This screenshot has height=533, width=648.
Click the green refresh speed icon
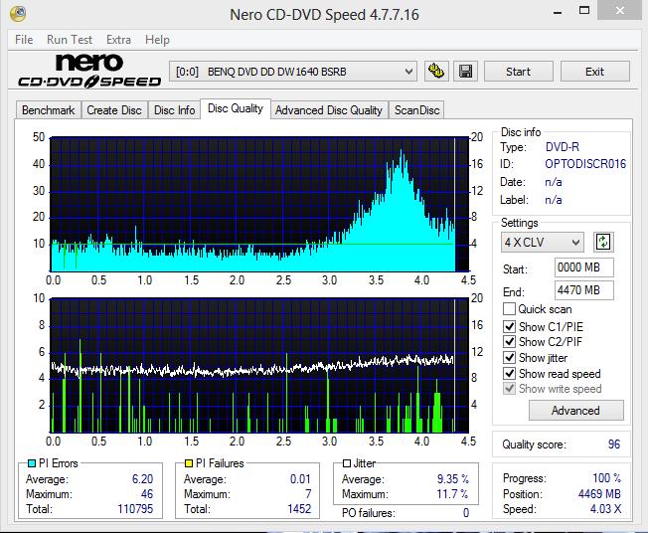(x=603, y=242)
